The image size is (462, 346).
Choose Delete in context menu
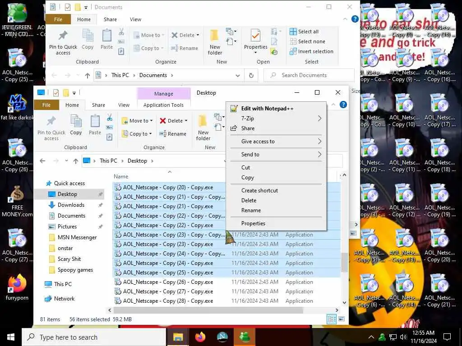tap(276, 200)
